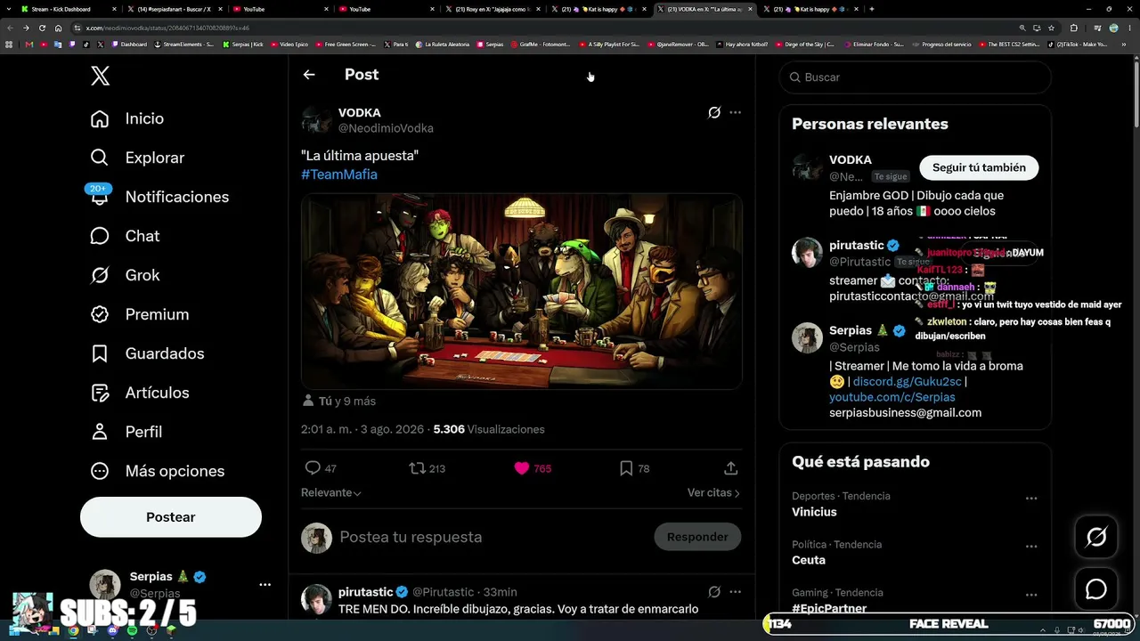This screenshot has height=641, width=1140.
Task: Open the three-dot menu on VODKA's post
Action: coord(735,113)
